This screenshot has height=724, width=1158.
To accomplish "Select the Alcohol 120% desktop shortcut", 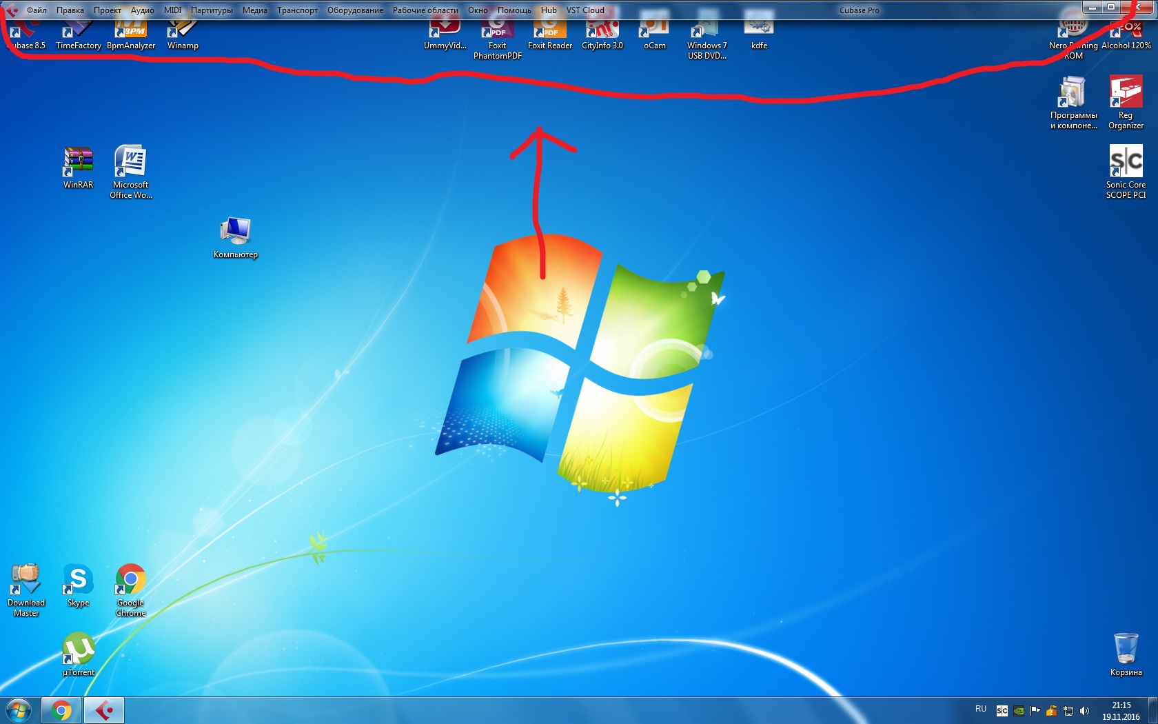I will pyautogui.click(x=1126, y=36).
